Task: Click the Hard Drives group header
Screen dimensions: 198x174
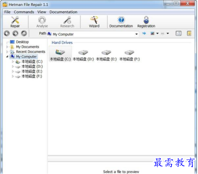Action: [62, 42]
